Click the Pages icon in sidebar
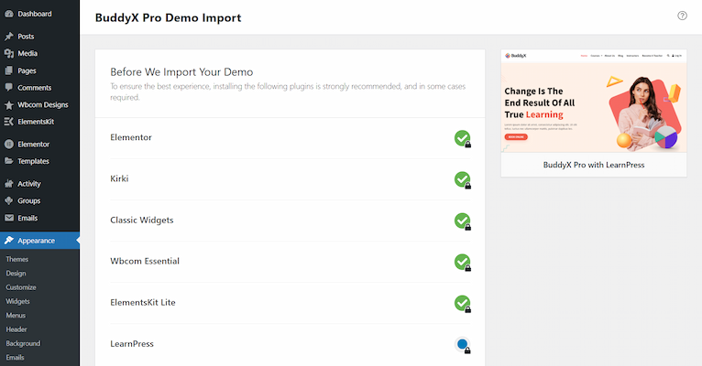This screenshot has height=366, width=702. pos(8,70)
